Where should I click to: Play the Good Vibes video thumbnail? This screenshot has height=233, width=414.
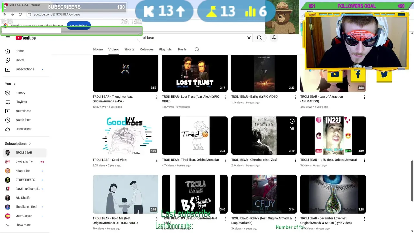point(125,136)
